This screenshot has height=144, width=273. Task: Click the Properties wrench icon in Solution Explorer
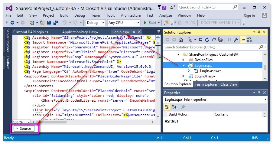236,40
